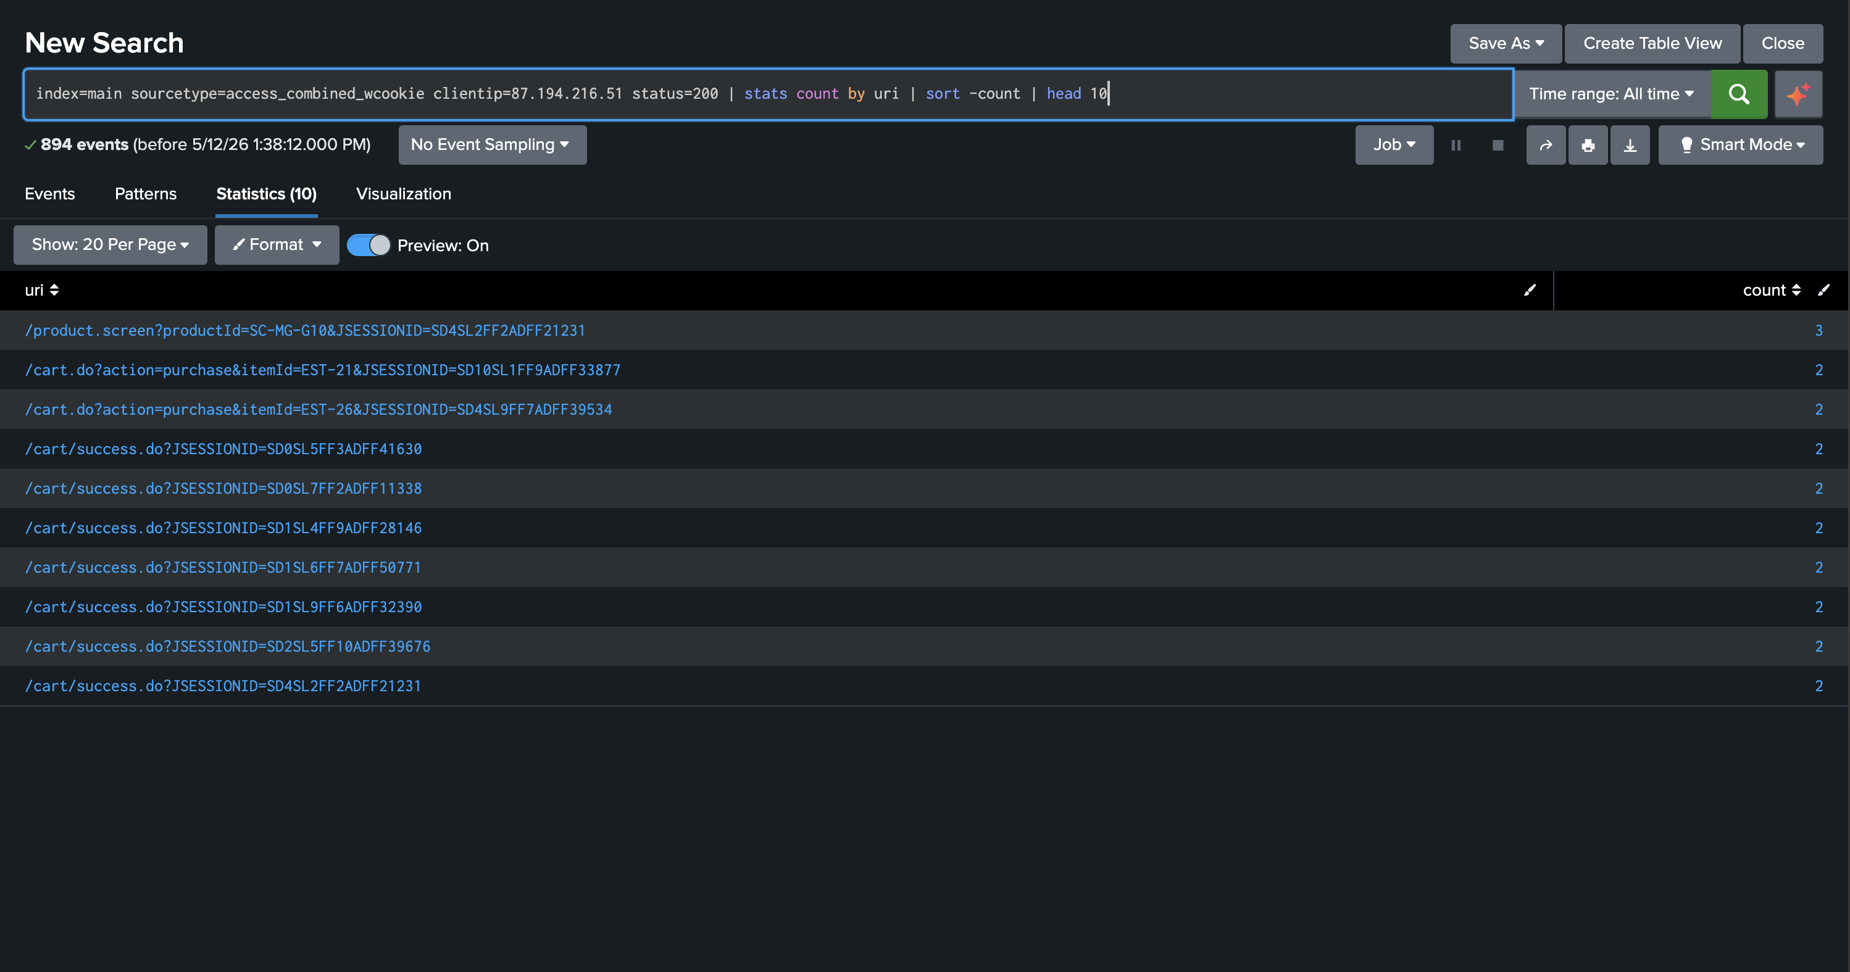Select uri ending SD0SL7FF2ADFF11338
The width and height of the screenshot is (1850, 972).
[x=223, y=488]
